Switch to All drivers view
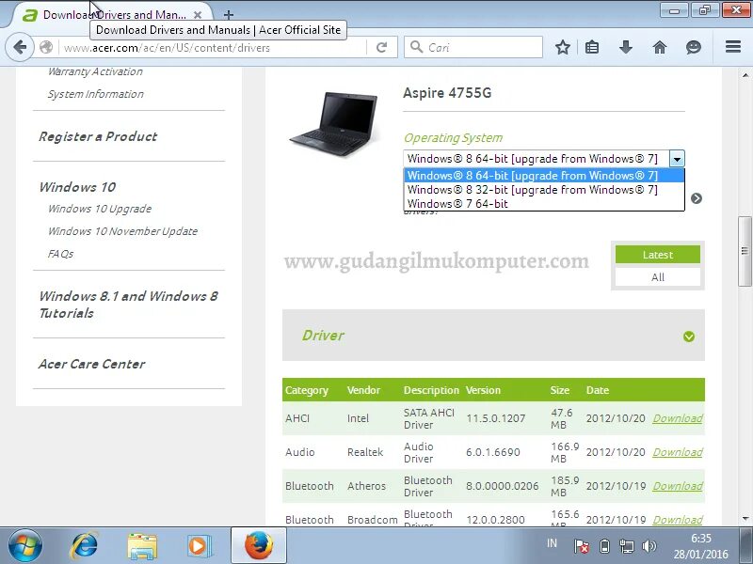753x564 pixels. click(x=657, y=277)
